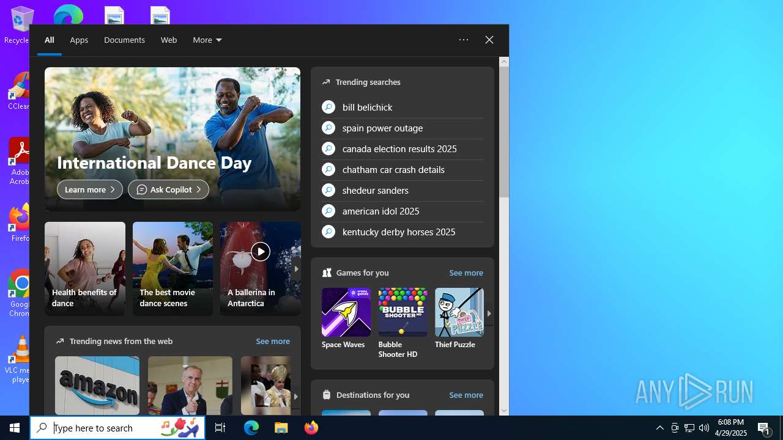The height and width of the screenshot is (440, 783).
Task: Open news thumbnail of man in suit
Action: click(190, 386)
